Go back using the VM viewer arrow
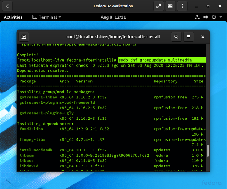 pyautogui.click(x=7, y=6)
